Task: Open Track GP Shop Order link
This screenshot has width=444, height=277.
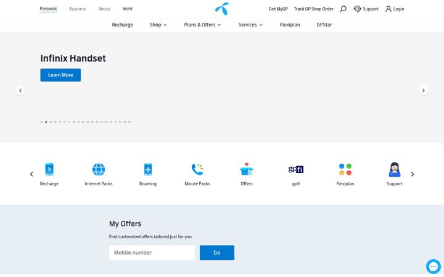Action: [313, 9]
